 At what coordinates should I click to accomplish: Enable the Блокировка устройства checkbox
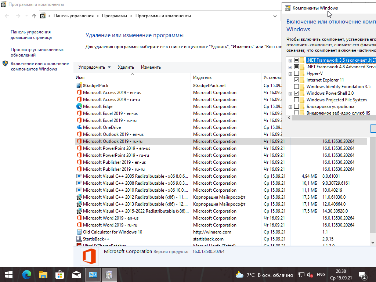[x=296, y=106]
